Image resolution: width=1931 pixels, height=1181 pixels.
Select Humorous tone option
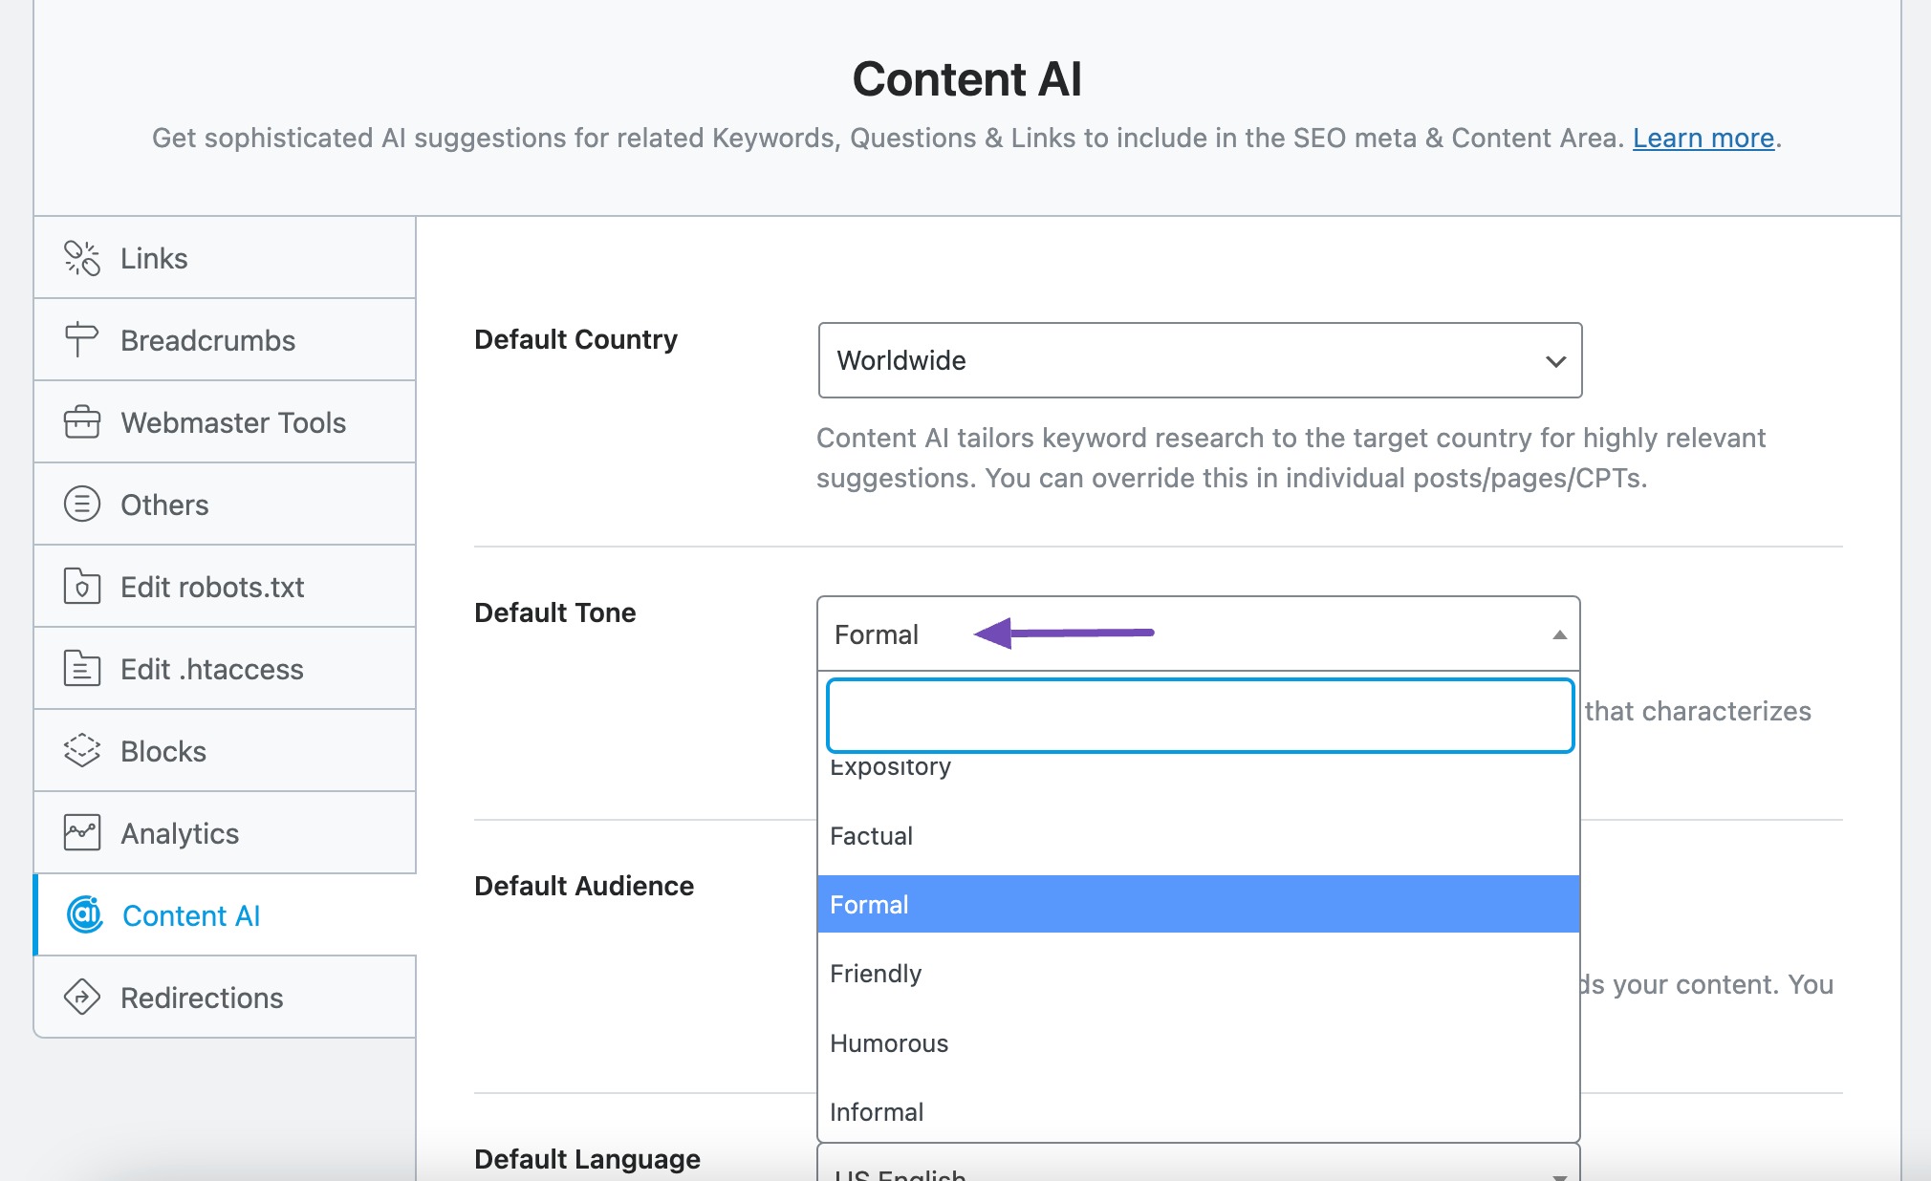tap(887, 1041)
